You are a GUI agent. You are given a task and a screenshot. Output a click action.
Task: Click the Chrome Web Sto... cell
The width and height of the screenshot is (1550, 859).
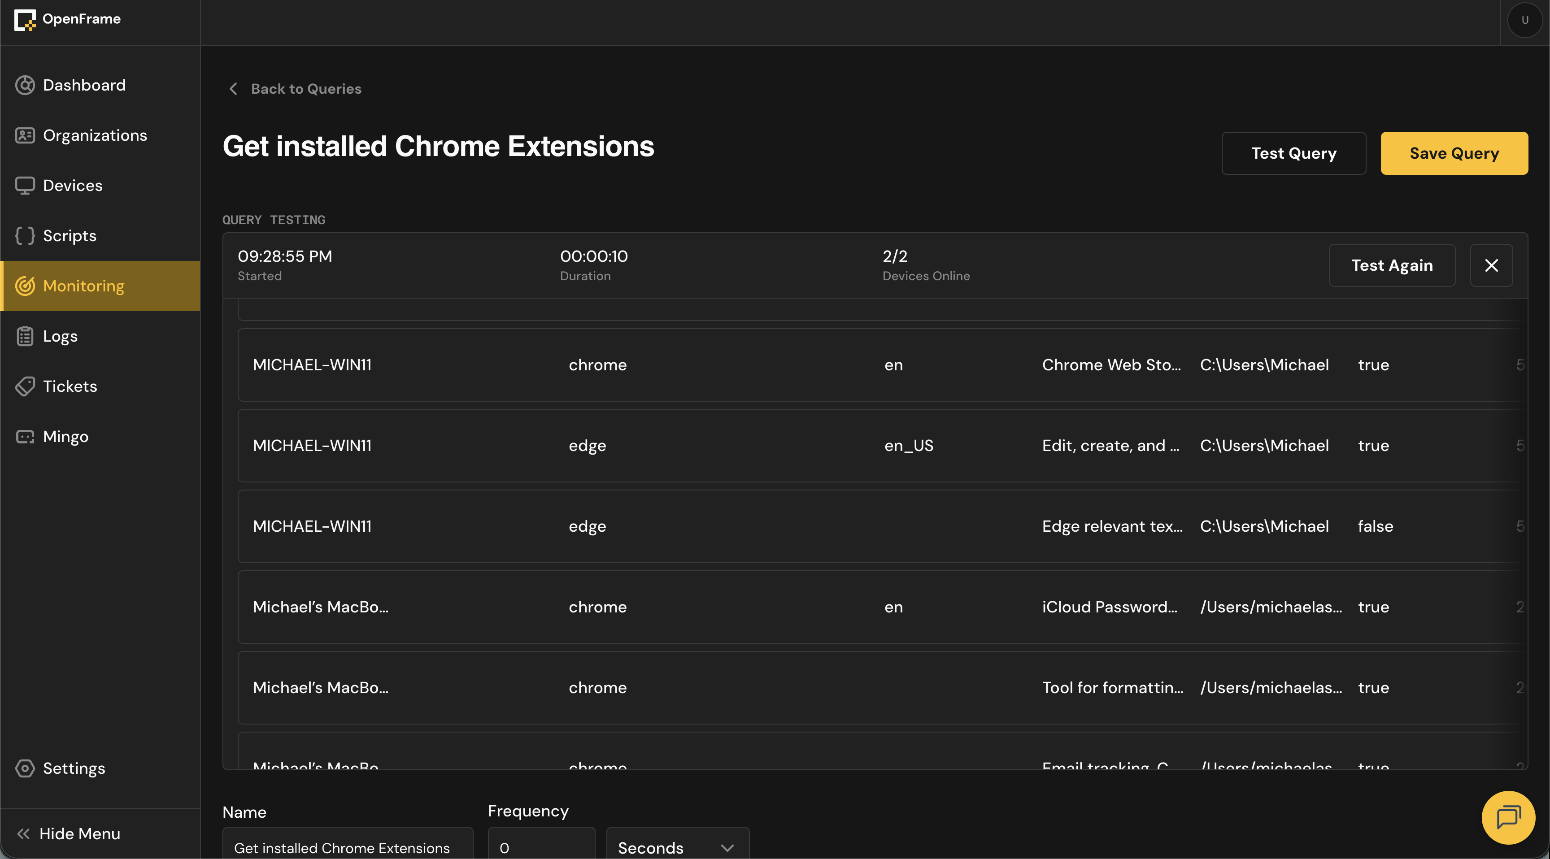click(x=1111, y=365)
